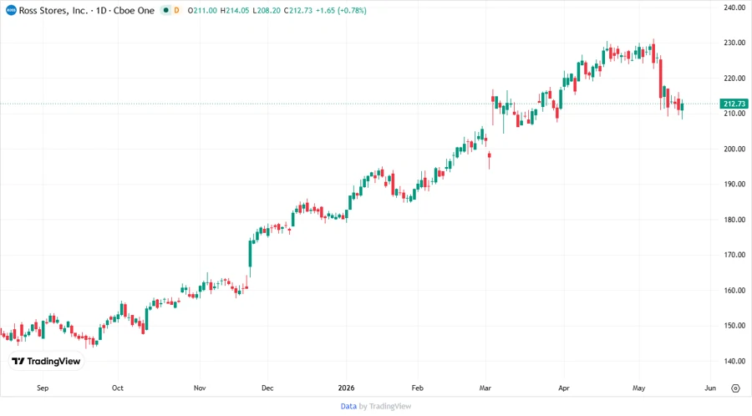Screen dimensions: 752x416
Task: Click the change value +1.65 (+0.78%)
Action: click(x=341, y=10)
